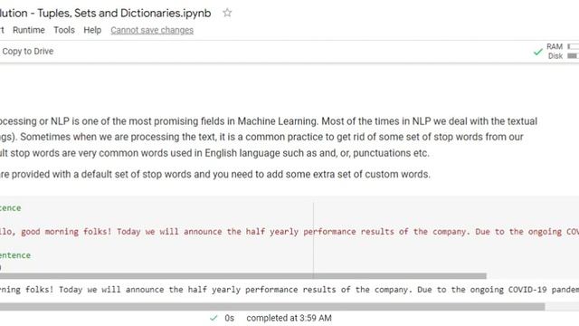
Task: Open the Help menu
Action: pyautogui.click(x=92, y=30)
